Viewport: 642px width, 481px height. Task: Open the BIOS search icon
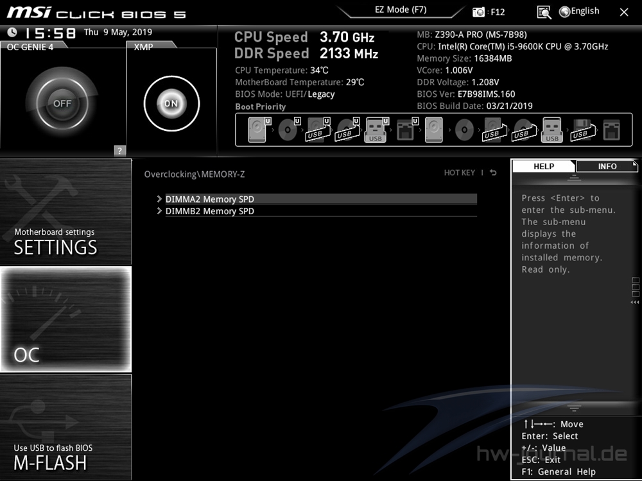pos(544,12)
